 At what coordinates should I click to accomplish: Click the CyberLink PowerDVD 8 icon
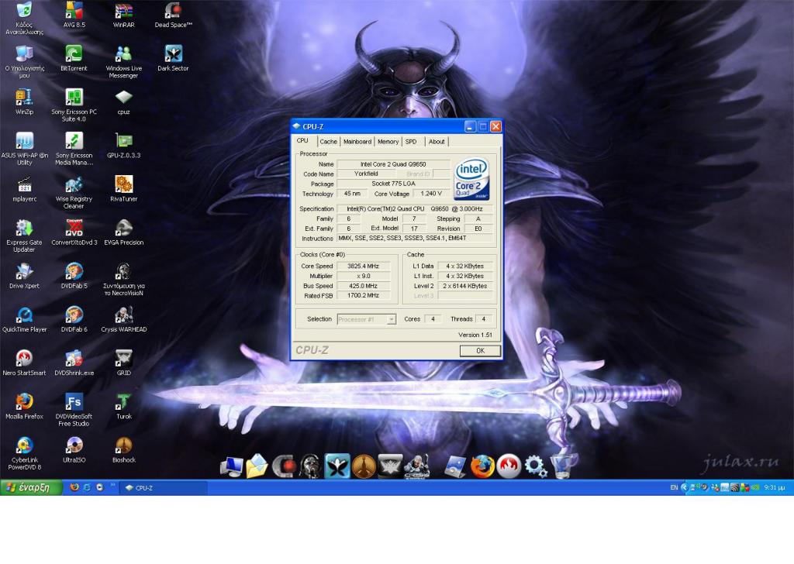click(24, 452)
